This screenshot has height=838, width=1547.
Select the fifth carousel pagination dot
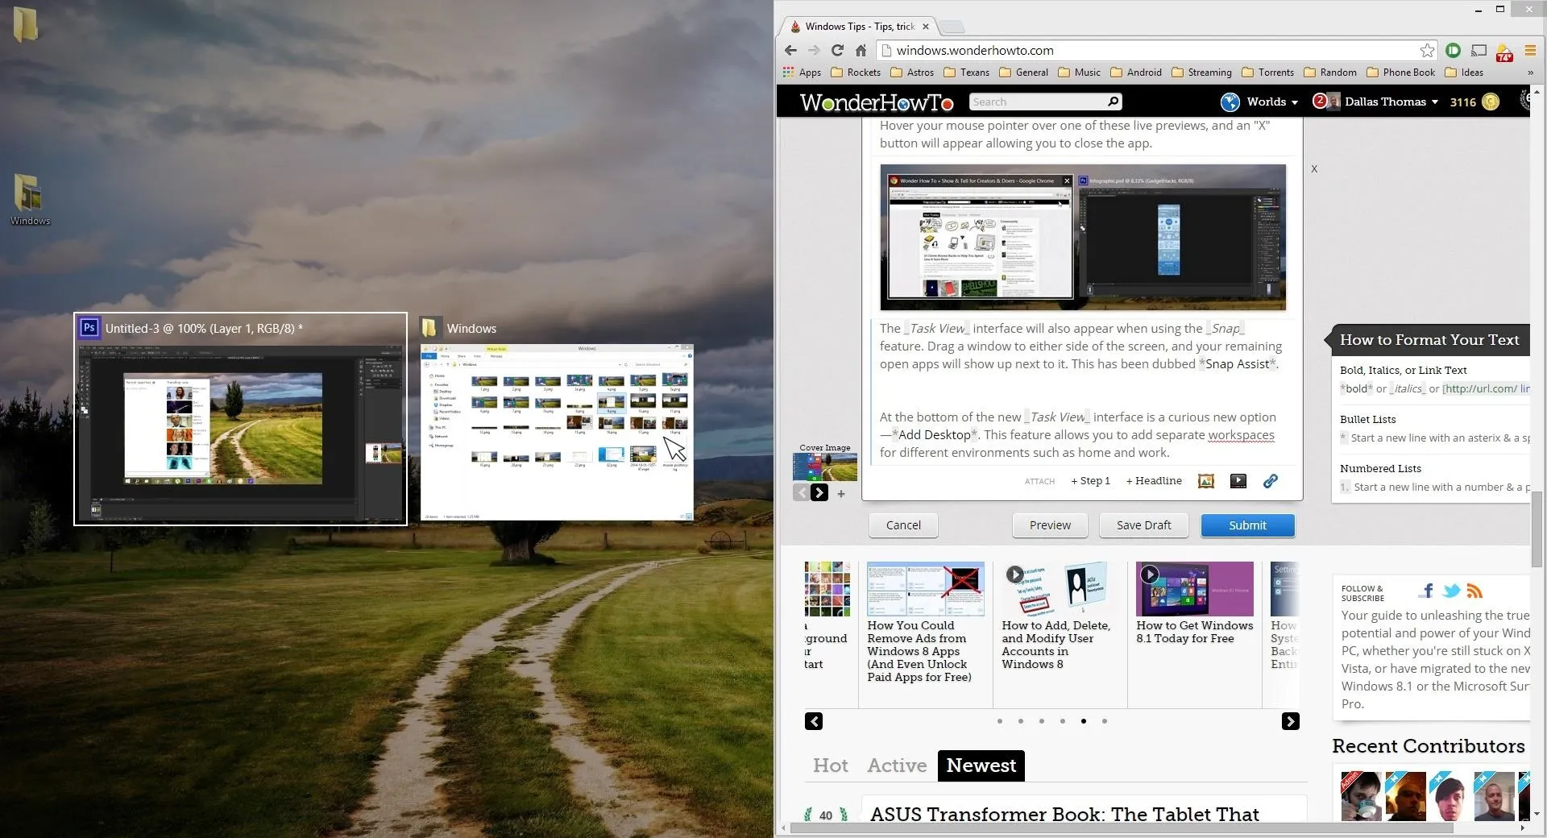click(1084, 721)
